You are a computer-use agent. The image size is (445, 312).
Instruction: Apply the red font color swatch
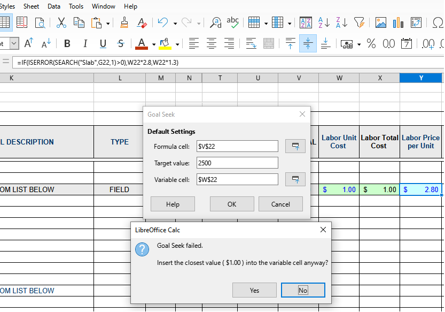(x=142, y=43)
